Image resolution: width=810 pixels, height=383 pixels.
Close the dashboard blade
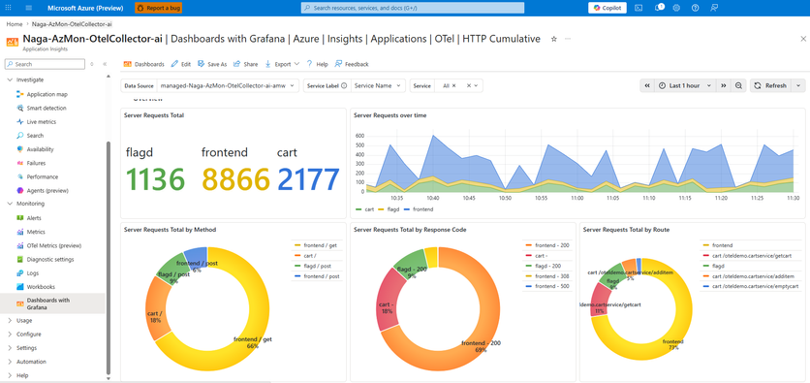point(803,39)
